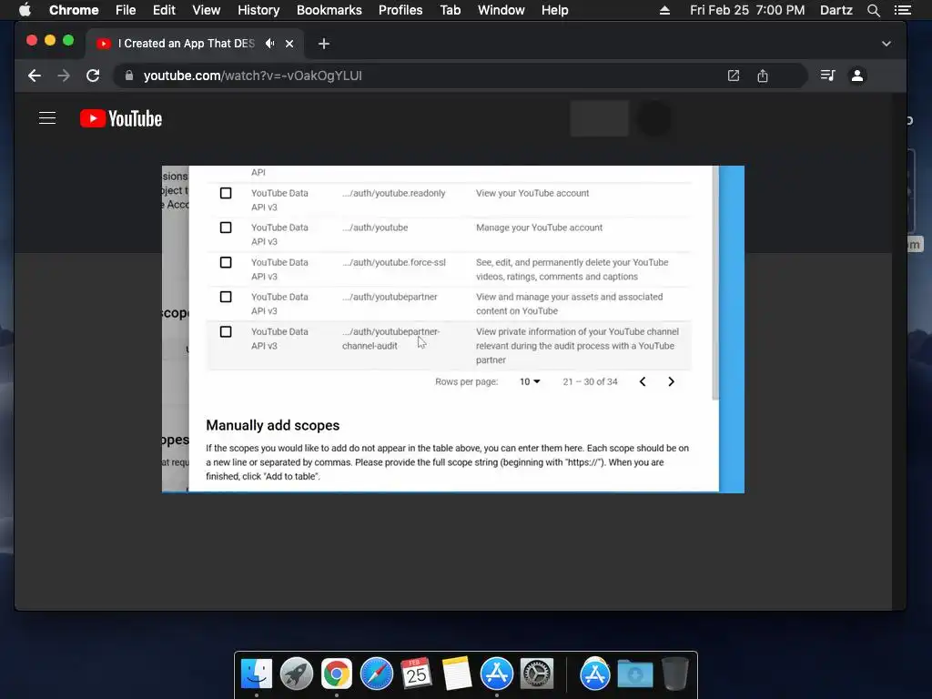932x699 pixels.
Task: Go back using the browser back arrow
Action: tap(35, 76)
